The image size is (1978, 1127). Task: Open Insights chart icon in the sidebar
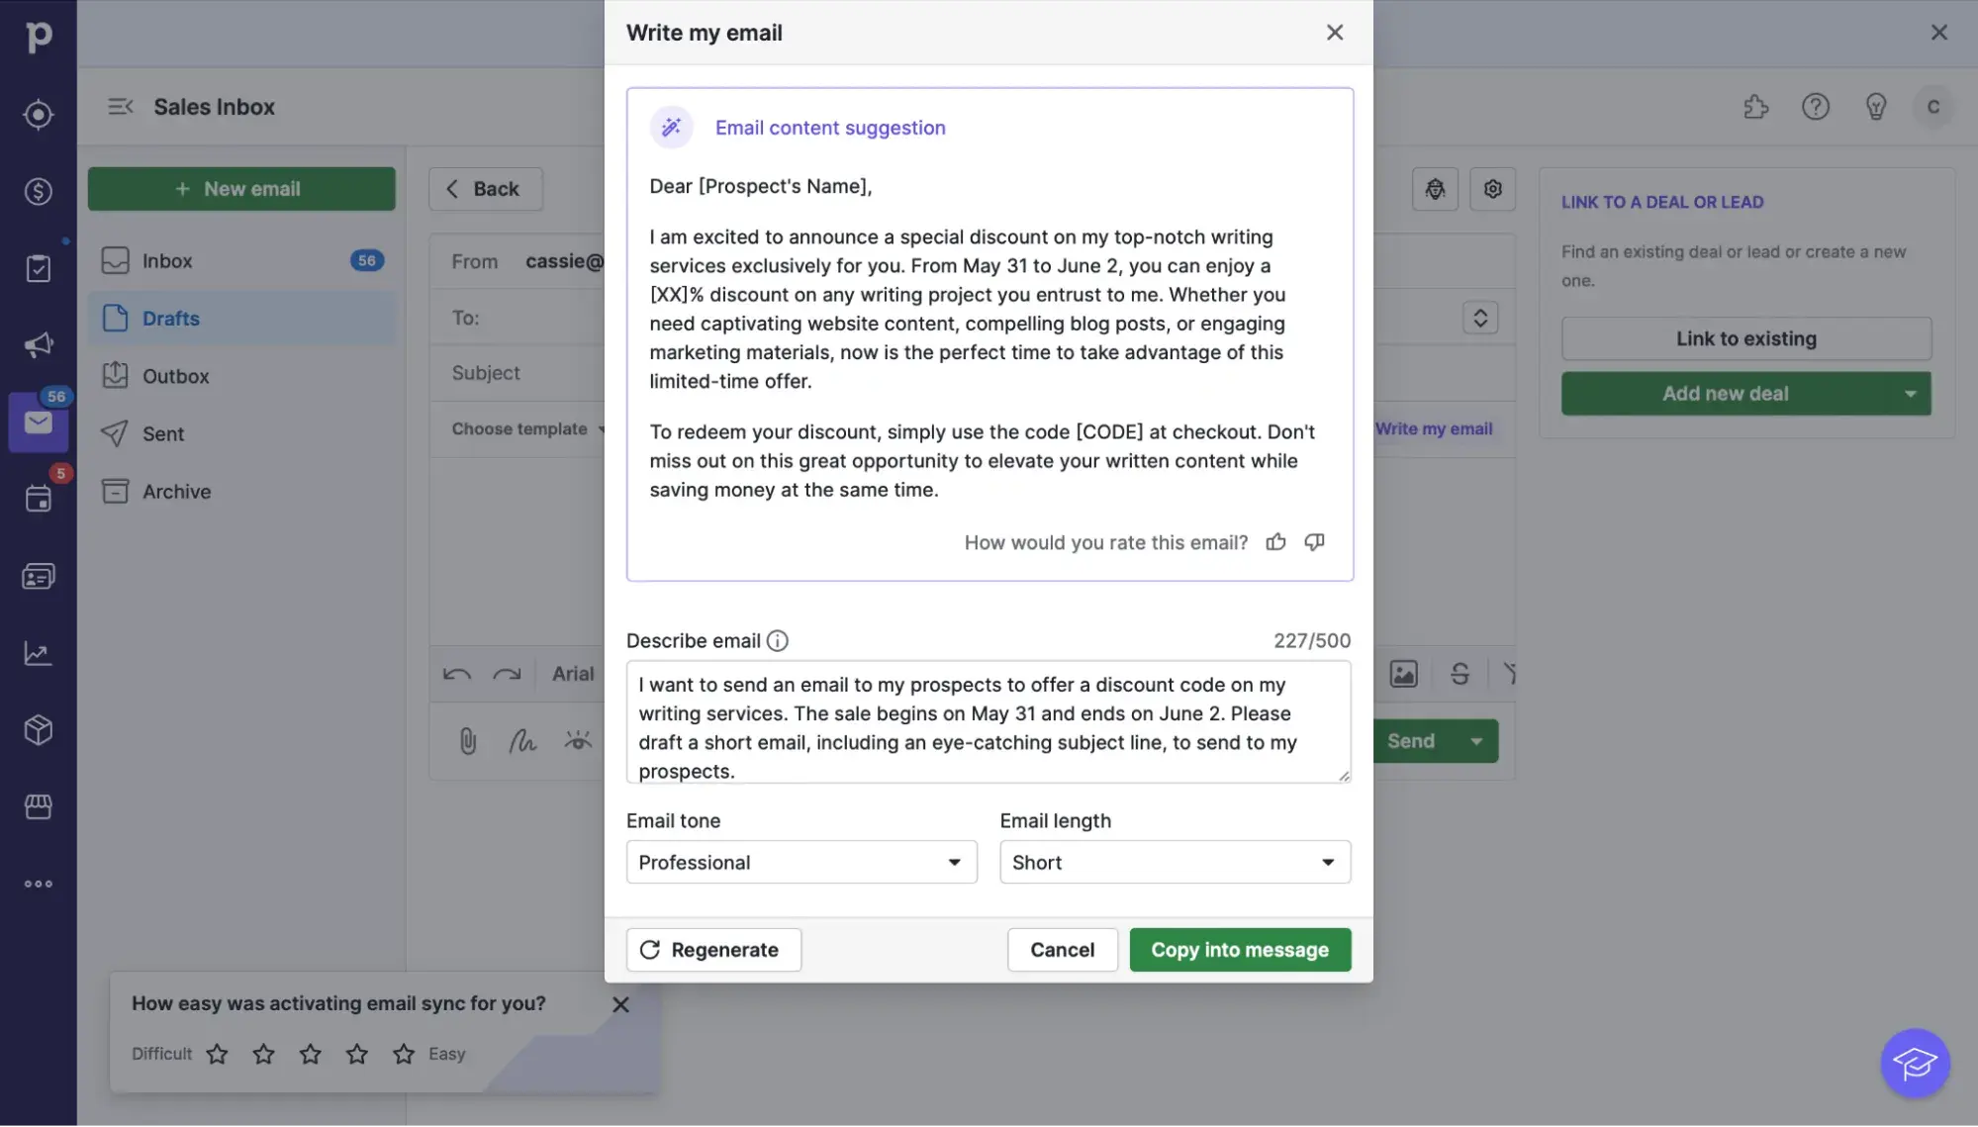click(38, 653)
